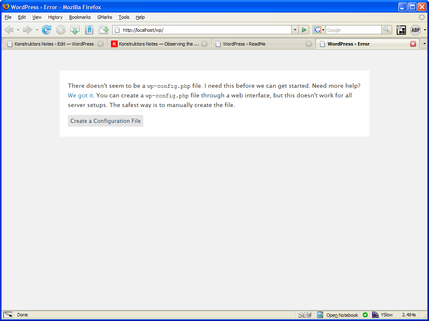Click the SEO icon in status bar
Screen dimensions: 429x321
[305, 315]
